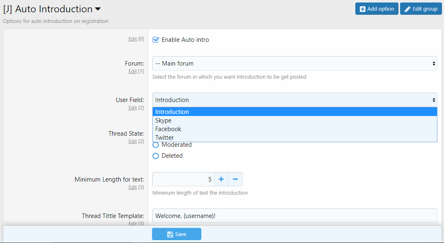Select the highlighted Introduction list option
Viewport: 444px width, 243px height.
click(x=172, y=112)
